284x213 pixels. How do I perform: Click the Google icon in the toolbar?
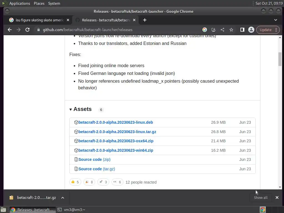coord(205,30)
